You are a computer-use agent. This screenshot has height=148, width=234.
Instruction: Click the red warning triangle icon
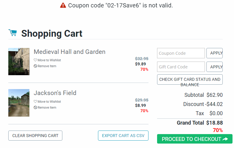[x=63, y=5]
